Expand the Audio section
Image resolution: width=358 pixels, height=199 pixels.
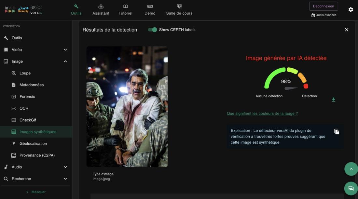[65, 167]
